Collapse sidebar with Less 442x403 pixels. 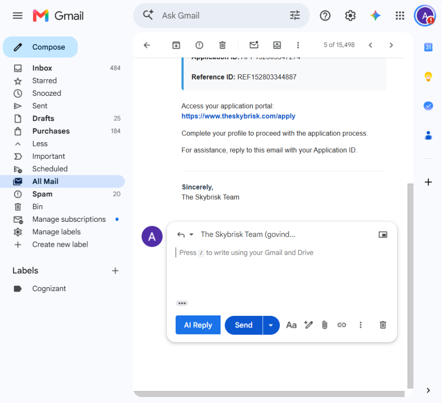[62, 143]
